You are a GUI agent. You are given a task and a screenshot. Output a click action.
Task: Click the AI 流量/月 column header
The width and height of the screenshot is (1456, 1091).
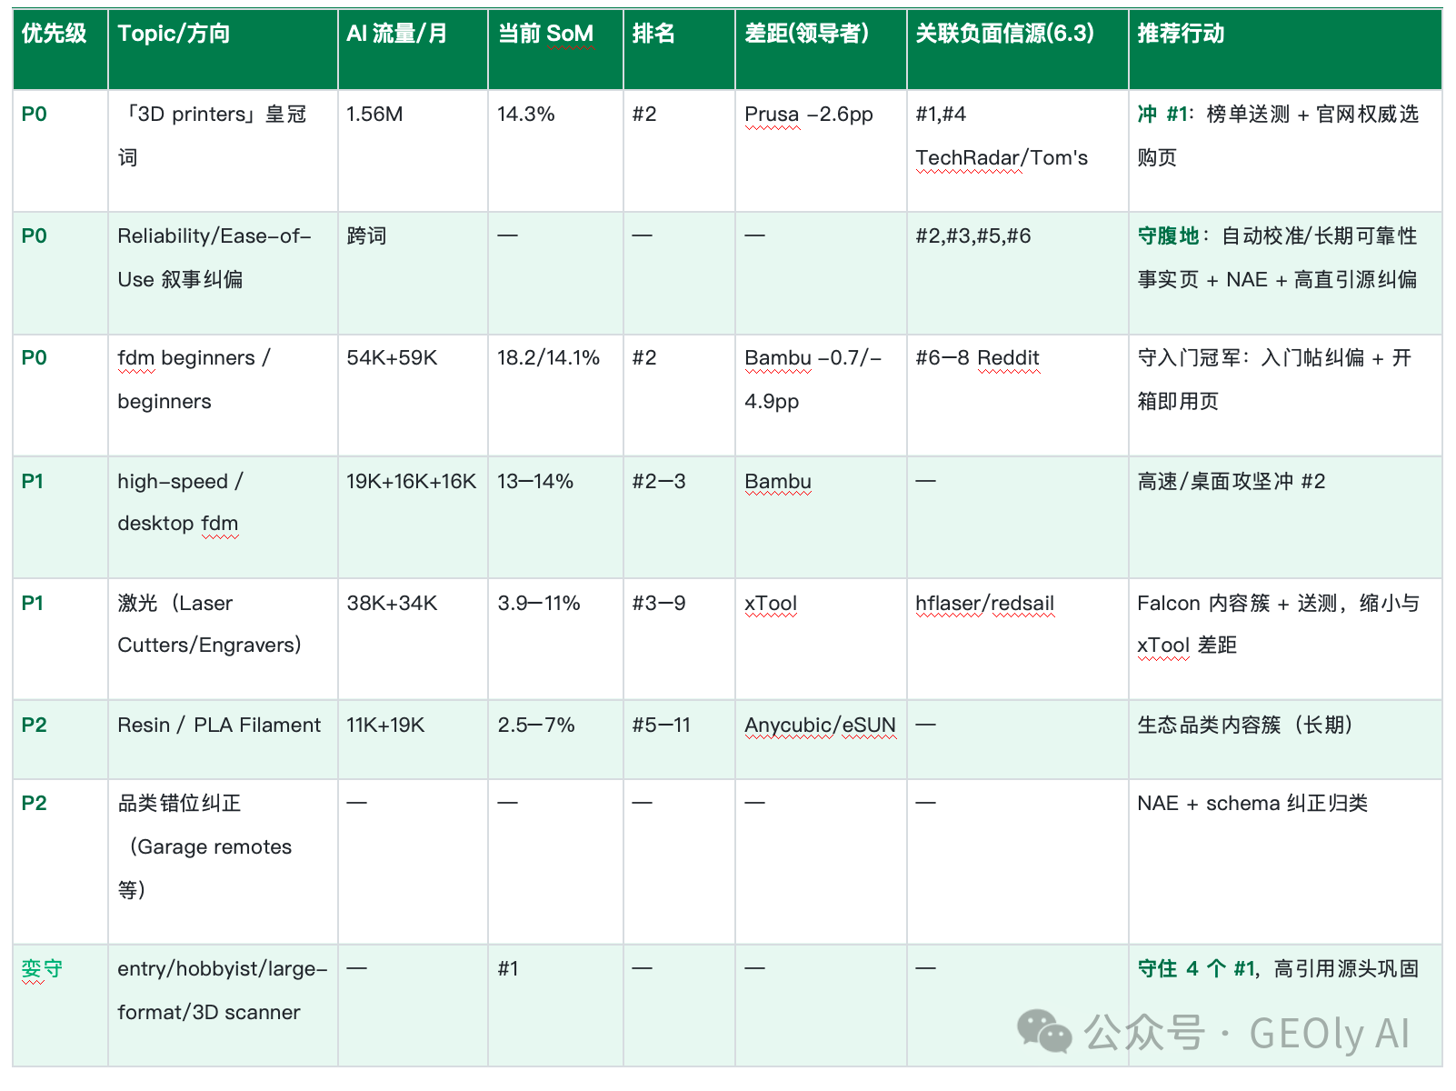[x=413, y=50]
